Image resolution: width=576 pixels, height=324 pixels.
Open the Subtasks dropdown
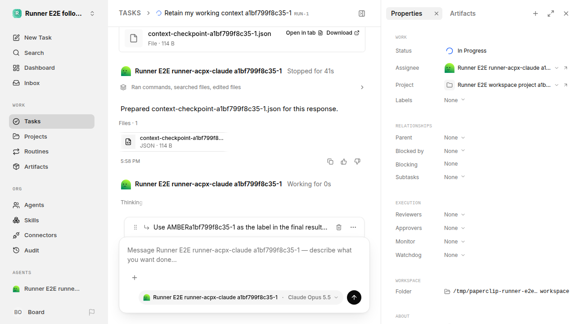click(454, 177)
